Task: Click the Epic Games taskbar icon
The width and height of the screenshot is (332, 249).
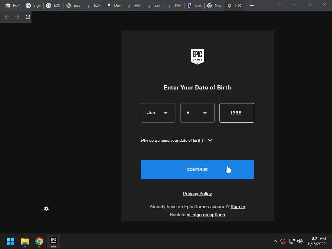Action: tap(53, 241)
